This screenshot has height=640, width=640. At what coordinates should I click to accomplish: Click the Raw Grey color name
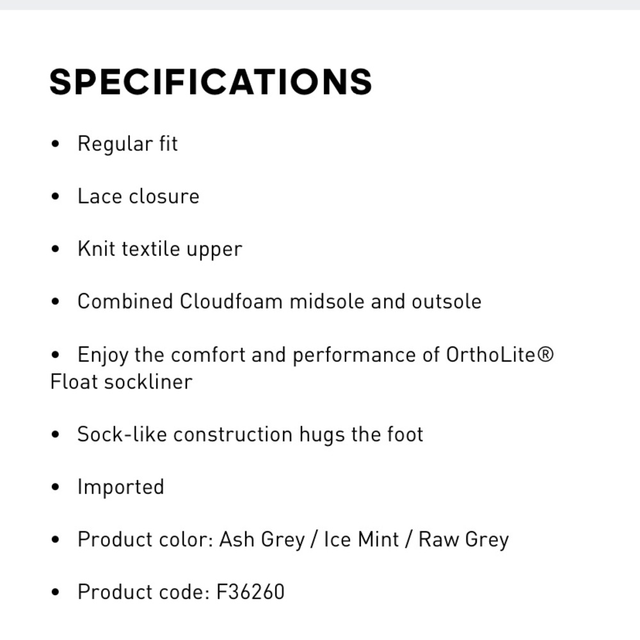(463, 540)
